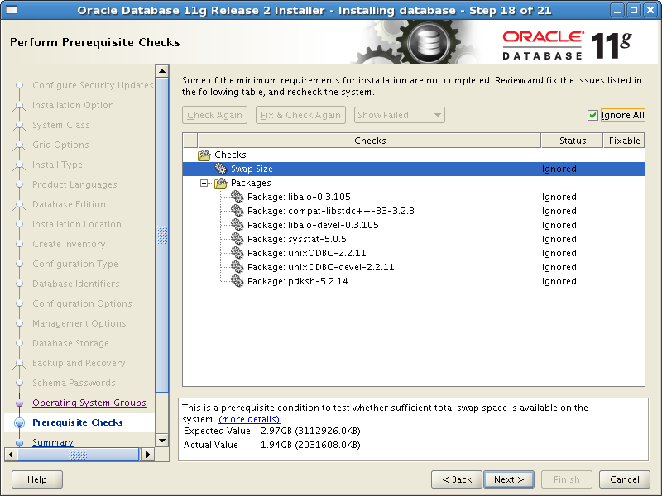Click the Installation Location step
This screenshot has height=496, width=662.
pyautogui.click(x=77, y=224)
